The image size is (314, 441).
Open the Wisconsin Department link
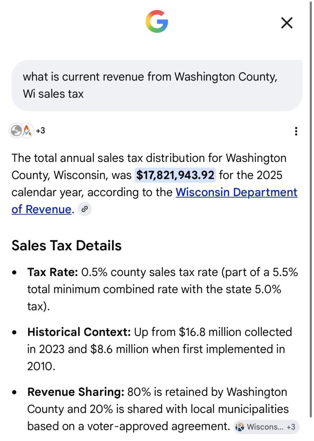click(236, 192)
